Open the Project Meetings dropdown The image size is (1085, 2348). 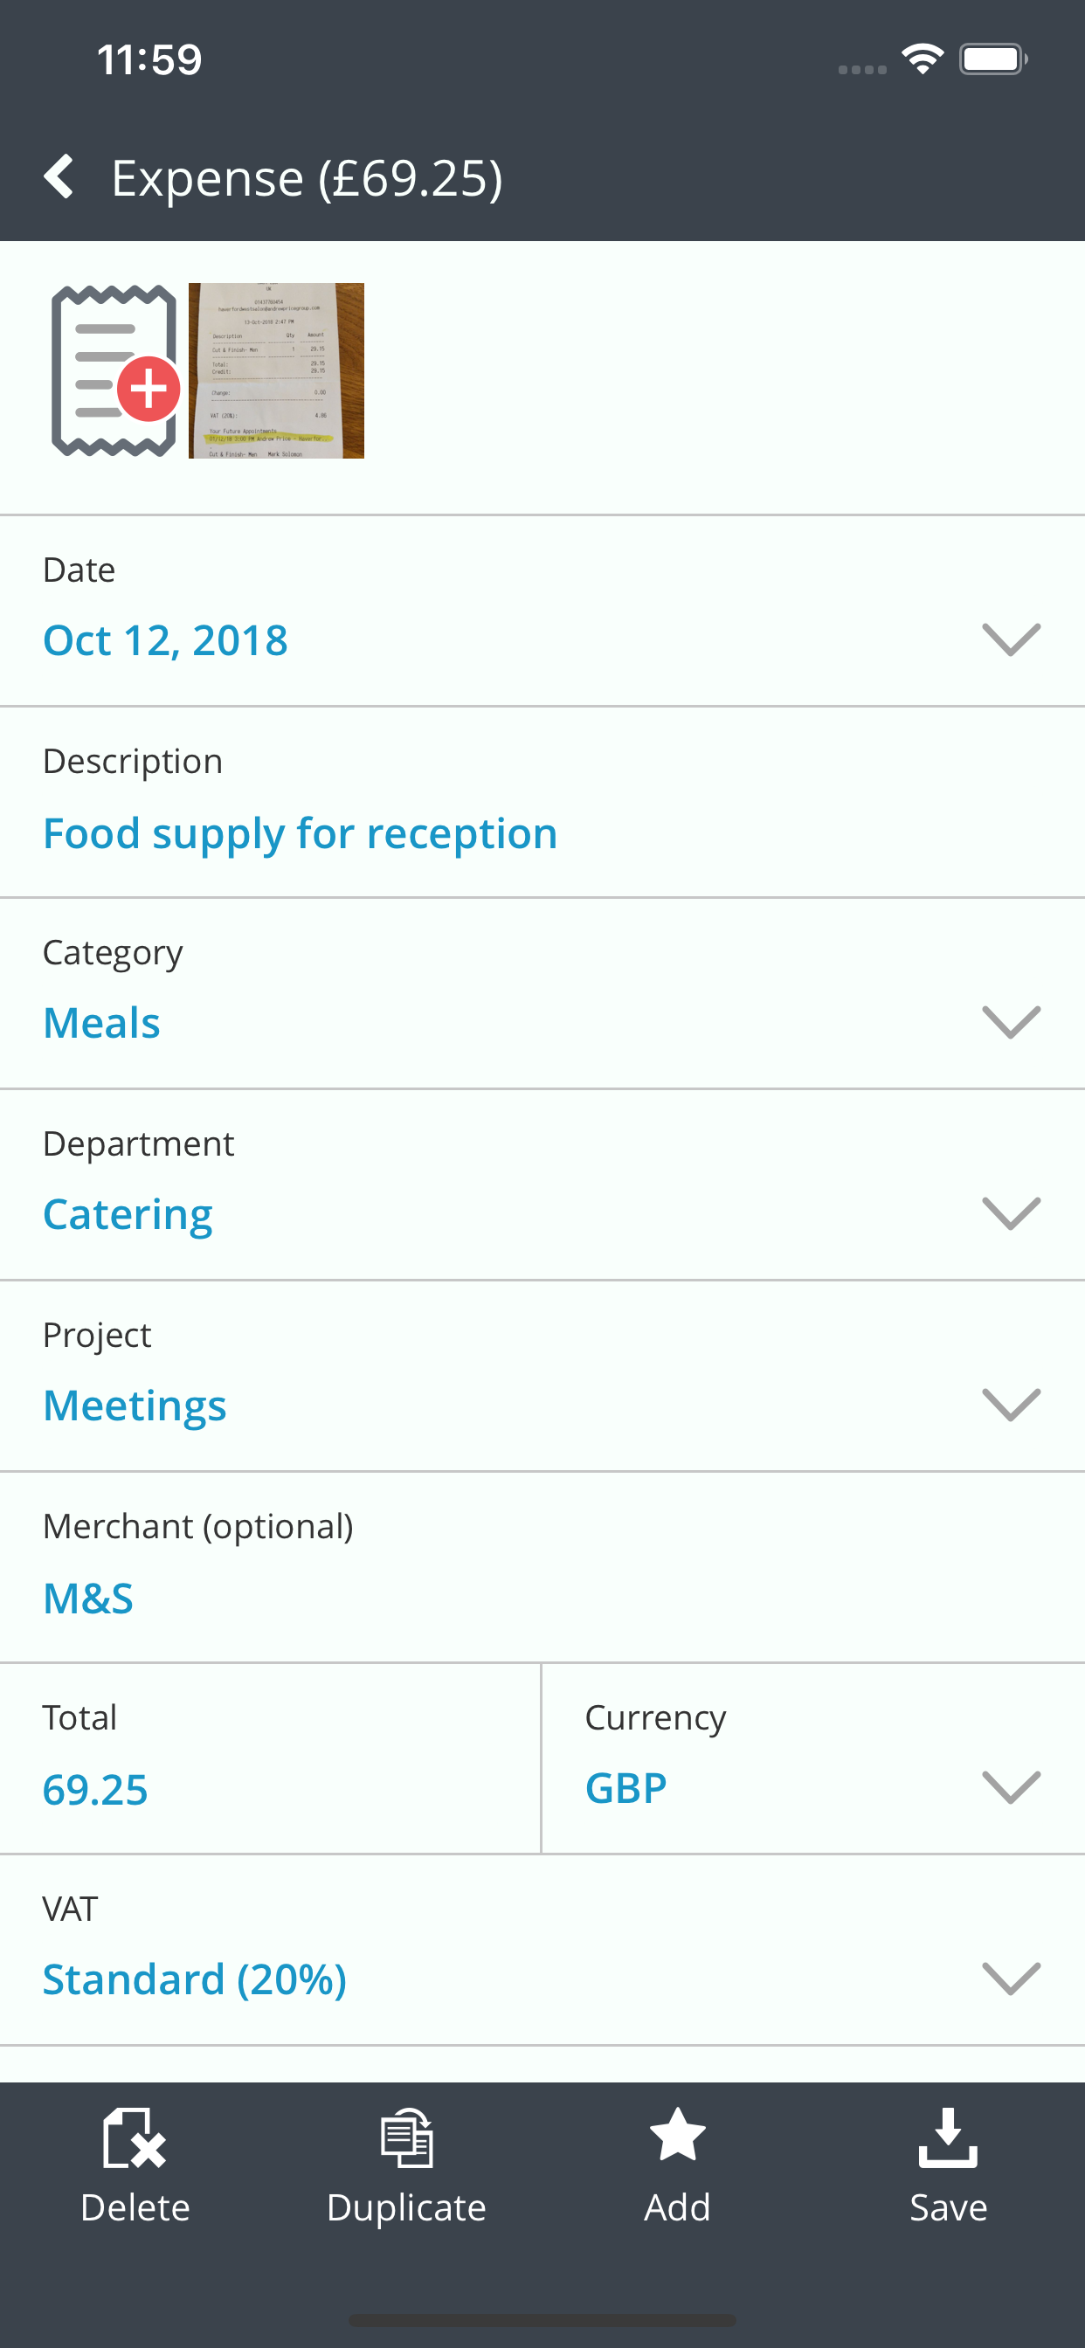[542, 1377]
